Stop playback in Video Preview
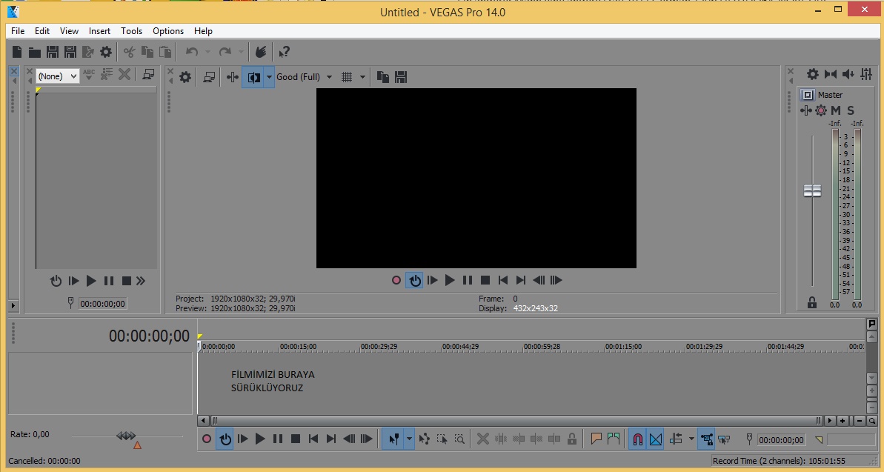 coord(485,280)
